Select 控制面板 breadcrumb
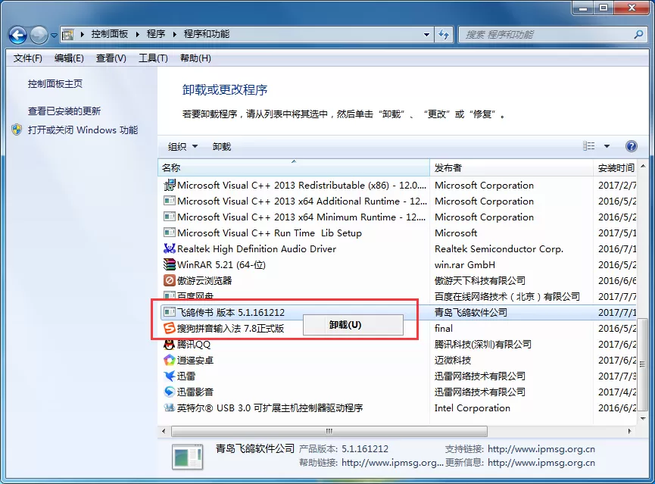This screenshot has width=655, height=484. pyautogui.click(x=110, y=34)
